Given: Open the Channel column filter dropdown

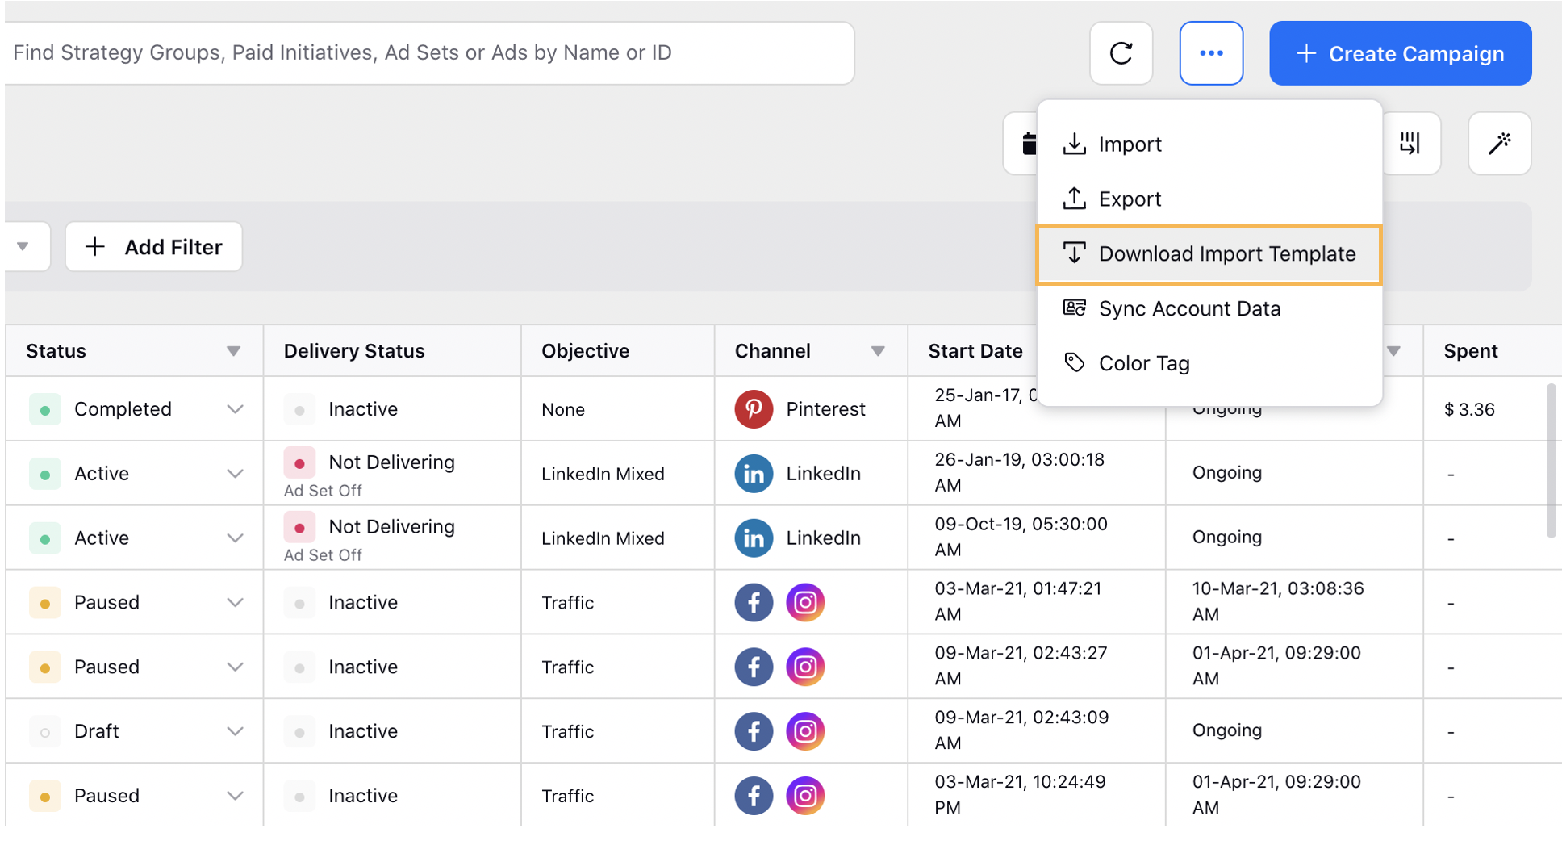Looking at the screenshot, I should click(878, 351).
